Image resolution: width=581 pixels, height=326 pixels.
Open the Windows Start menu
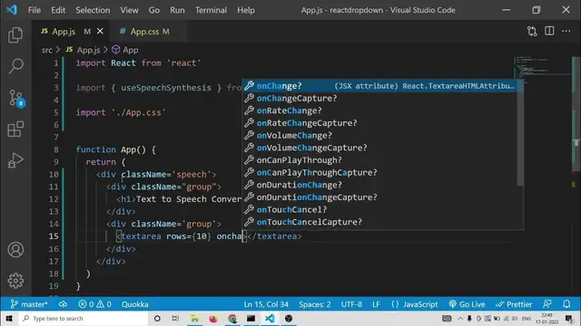(9, 318)
